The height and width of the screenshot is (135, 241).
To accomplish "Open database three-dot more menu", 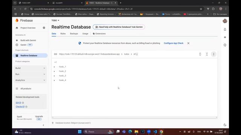I will [214, 54].
